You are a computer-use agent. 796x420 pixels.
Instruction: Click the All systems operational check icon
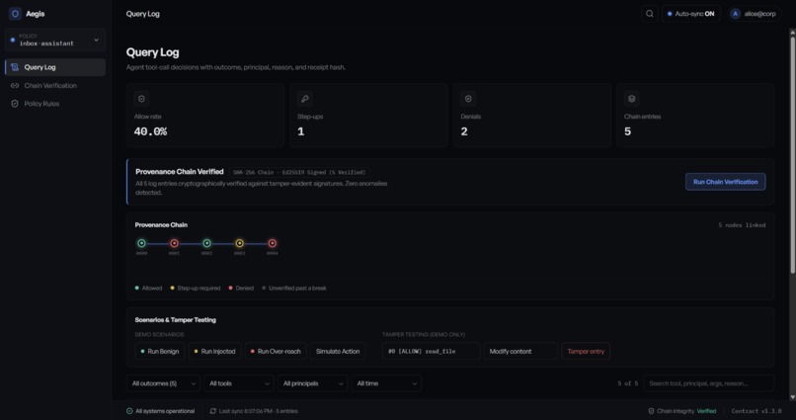click(x=129, y=411)
